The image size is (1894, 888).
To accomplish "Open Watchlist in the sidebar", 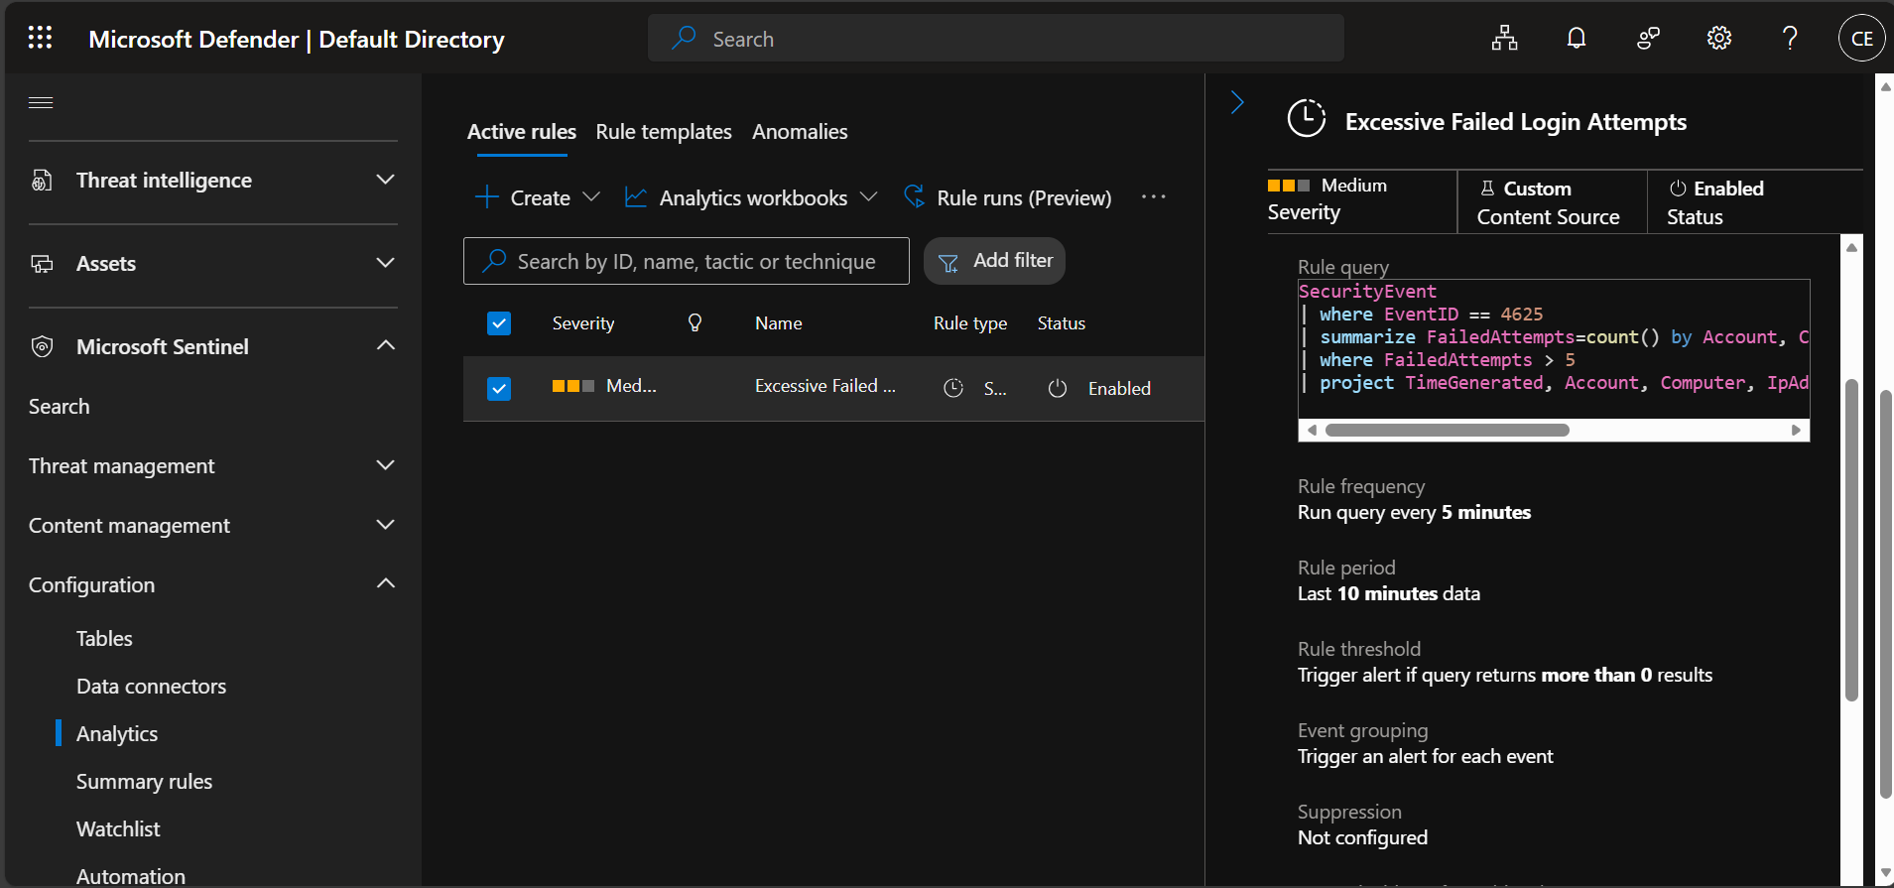I will [118, 828].
